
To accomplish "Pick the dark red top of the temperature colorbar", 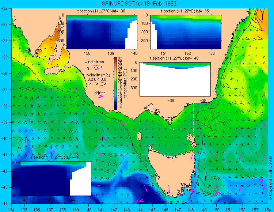I will coord(115,59).
